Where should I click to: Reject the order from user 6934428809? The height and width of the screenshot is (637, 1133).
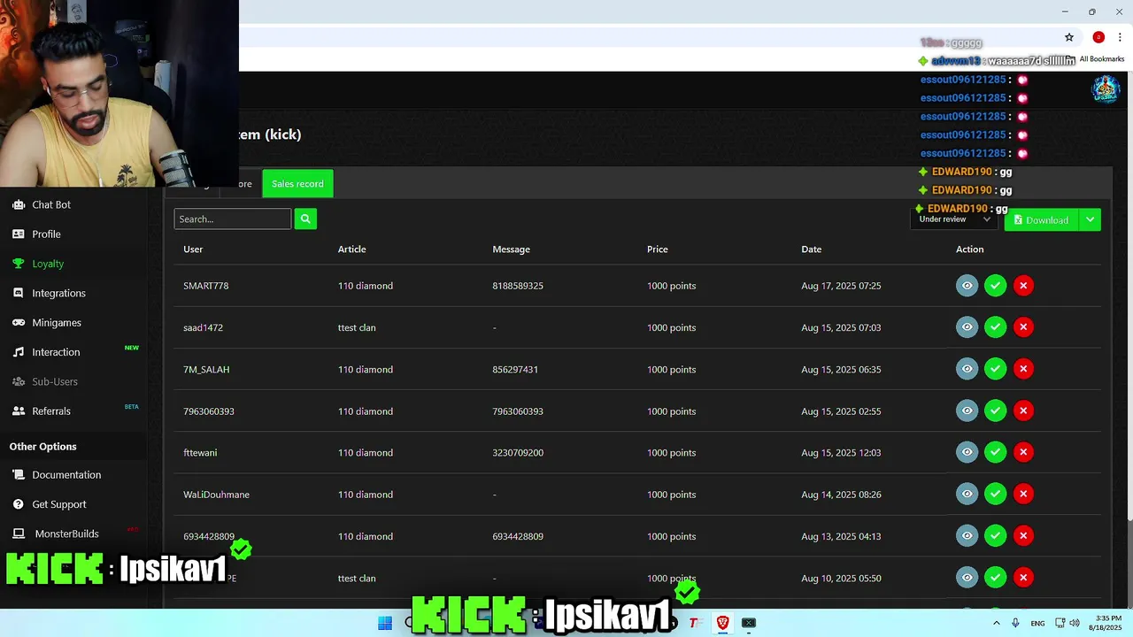tap(1023, 535)
